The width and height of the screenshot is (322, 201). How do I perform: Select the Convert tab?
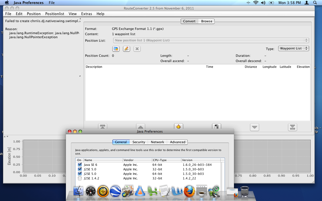click(189, 21)
